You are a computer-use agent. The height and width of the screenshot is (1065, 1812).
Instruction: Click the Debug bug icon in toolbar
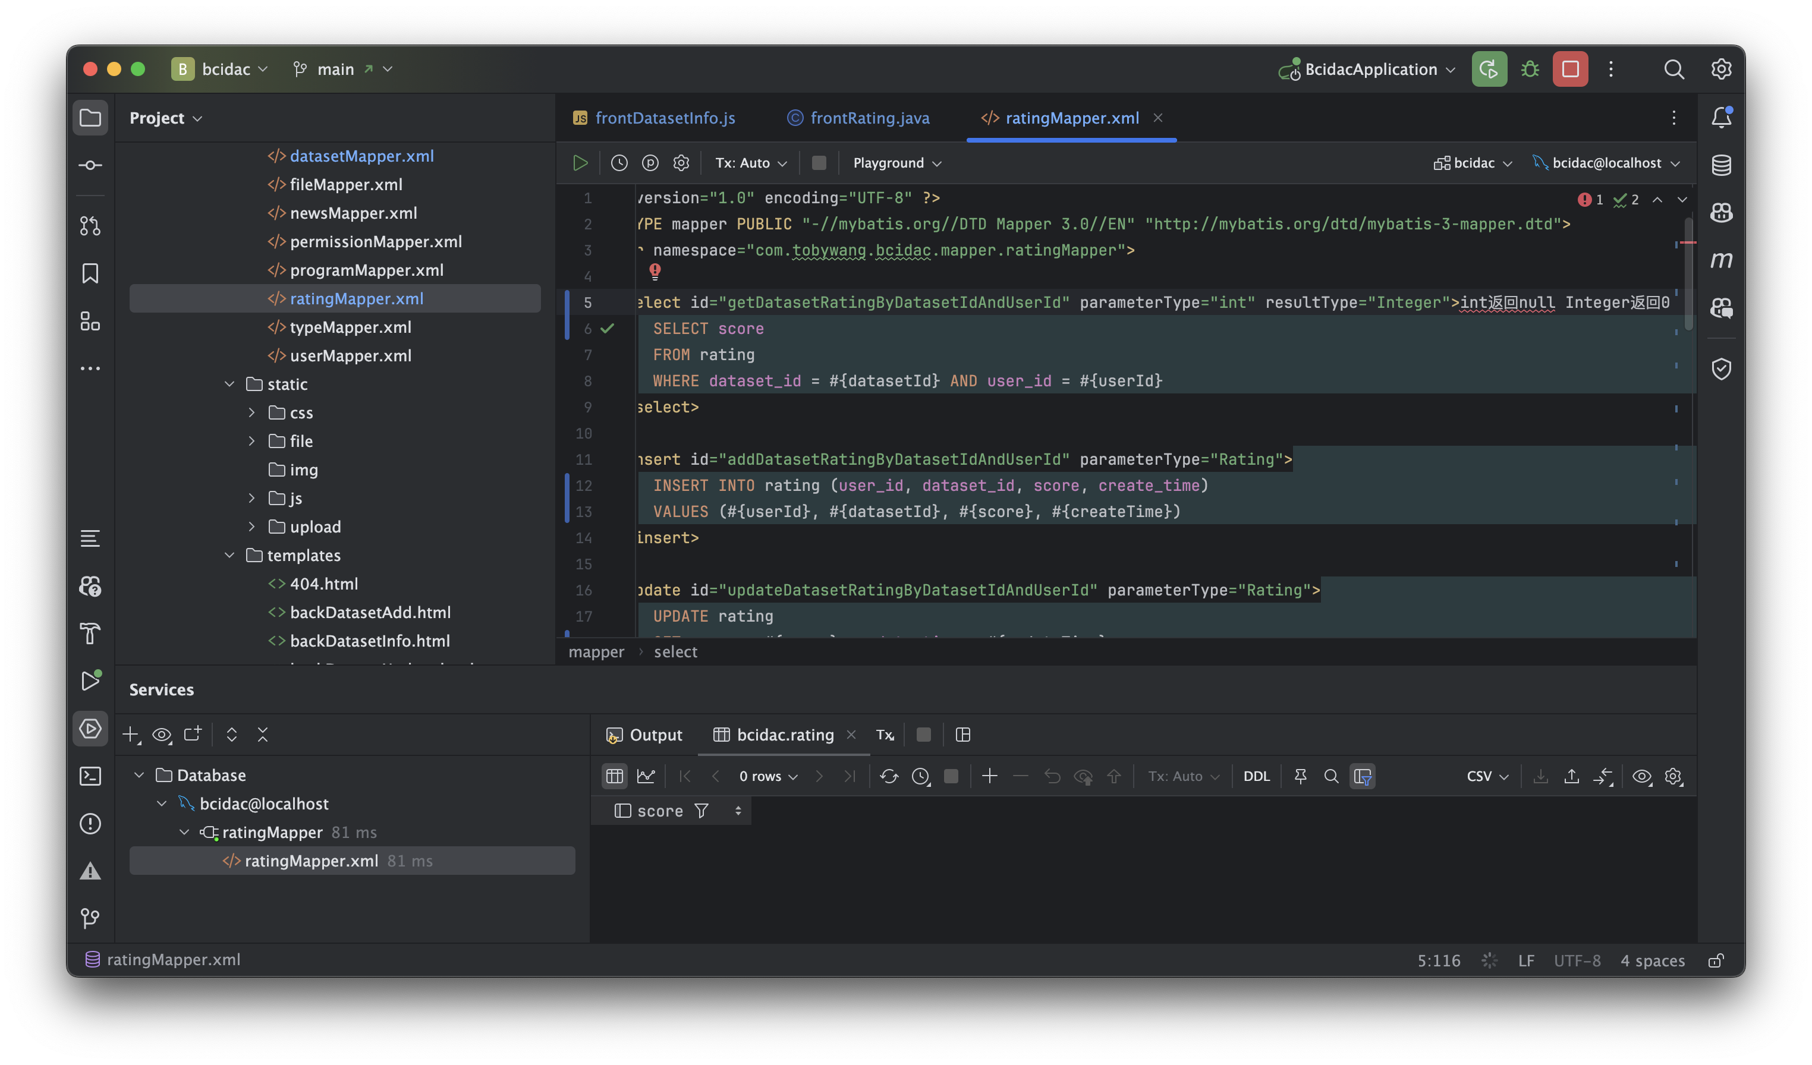pyautogui.click(x=1530, y=69)
